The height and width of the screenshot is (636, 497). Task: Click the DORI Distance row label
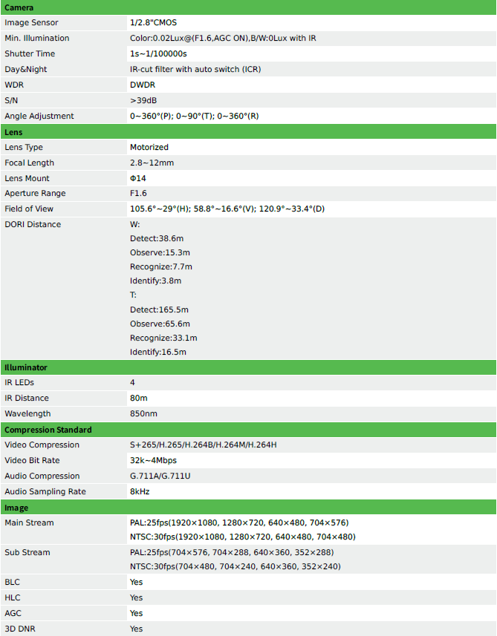[33, 224]
